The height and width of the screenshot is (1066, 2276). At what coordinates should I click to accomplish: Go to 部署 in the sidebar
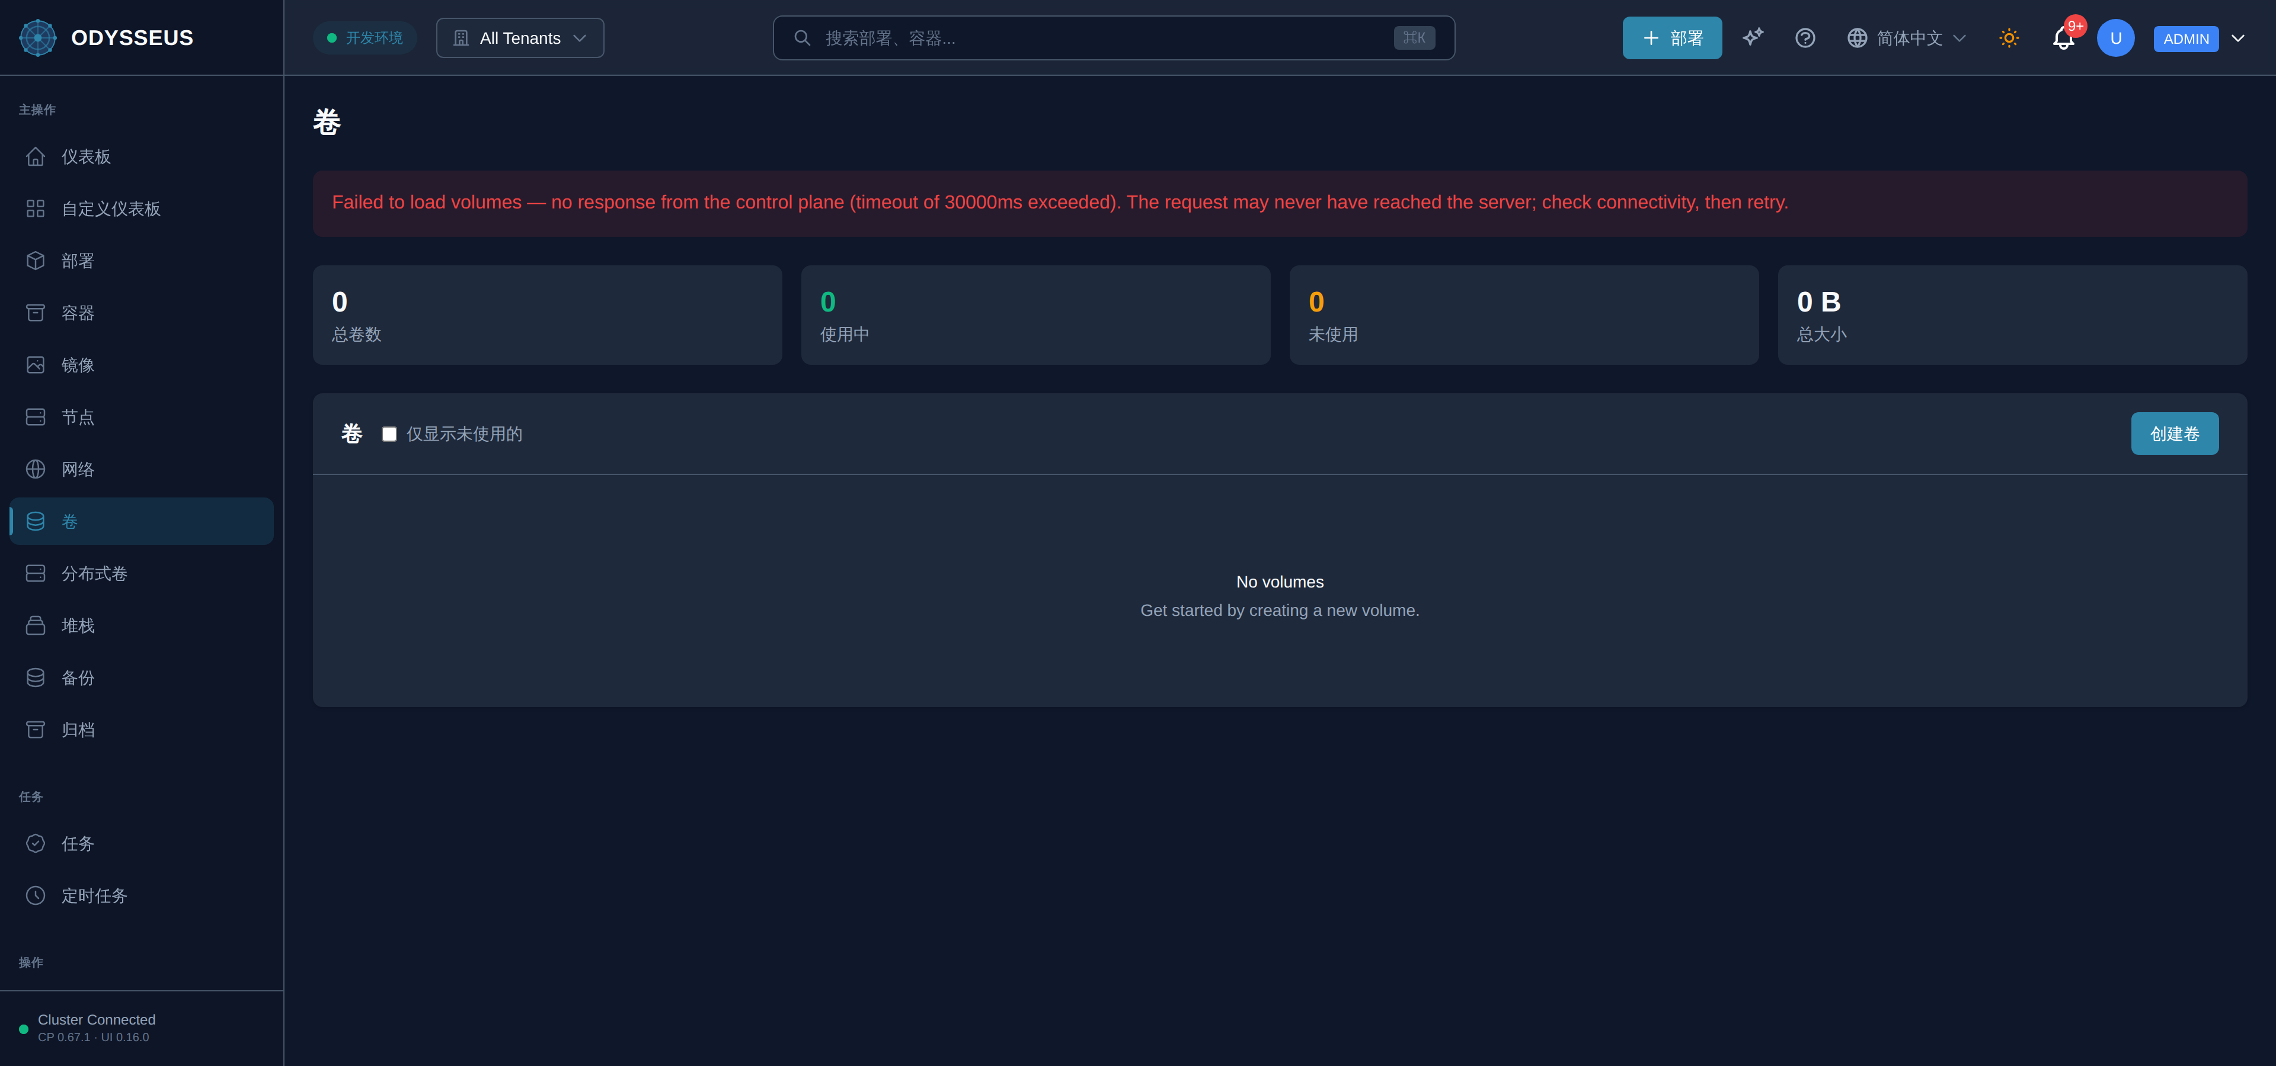pyautogui.click(x=142, y=261)
